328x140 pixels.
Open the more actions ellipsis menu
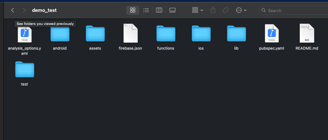241,10
